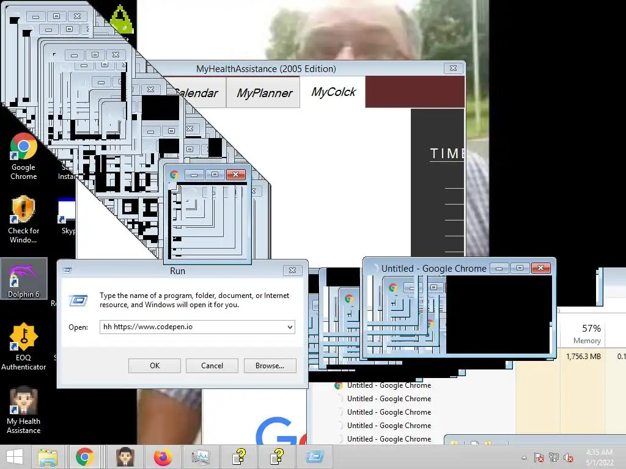Close the MyHealthAssistance (2005 Edition) window
The height and width of the screenshot is (469, 626).
click(x=453, y=68)
